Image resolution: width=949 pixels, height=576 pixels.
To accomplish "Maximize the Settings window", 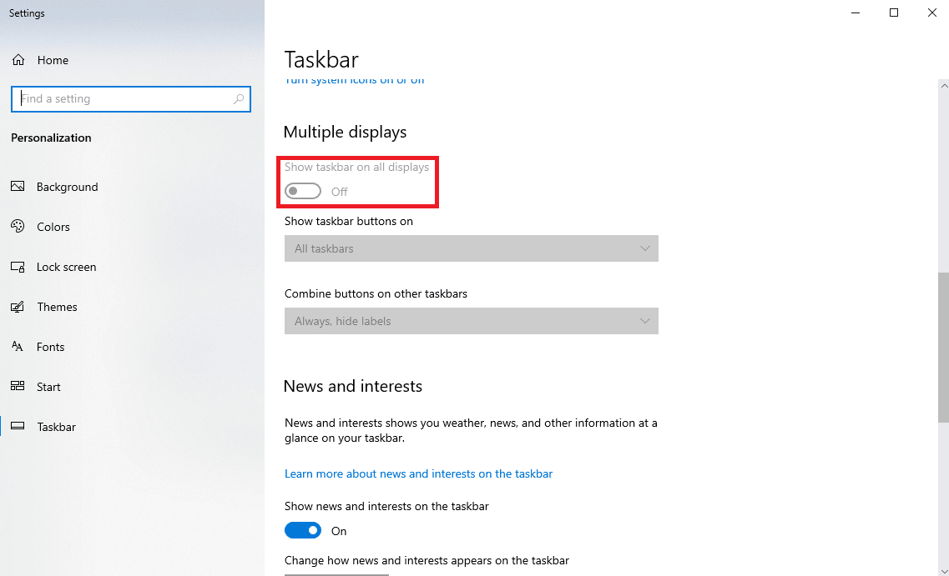I will tap(893, 13).
